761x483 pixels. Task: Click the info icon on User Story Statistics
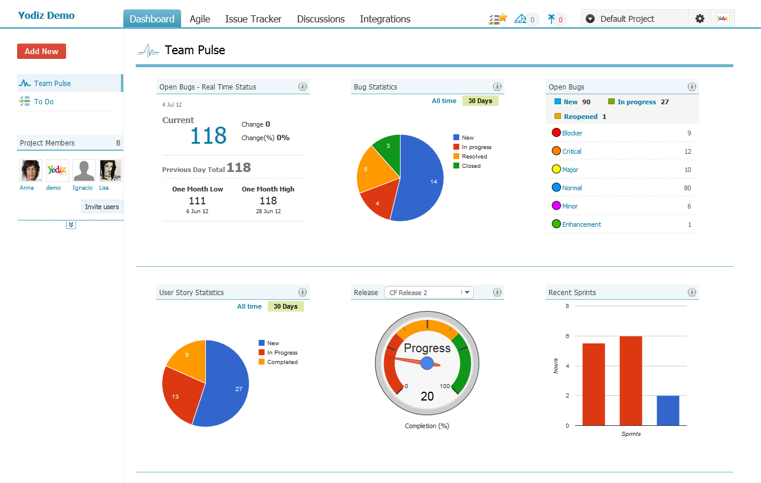(303, 292)
